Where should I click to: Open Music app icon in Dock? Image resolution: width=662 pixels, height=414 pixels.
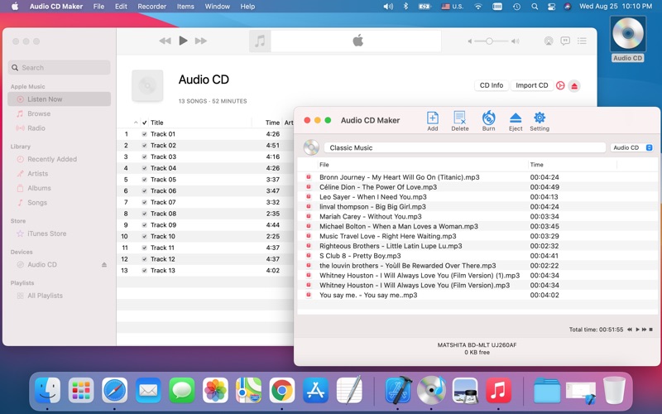coord(498,390)
